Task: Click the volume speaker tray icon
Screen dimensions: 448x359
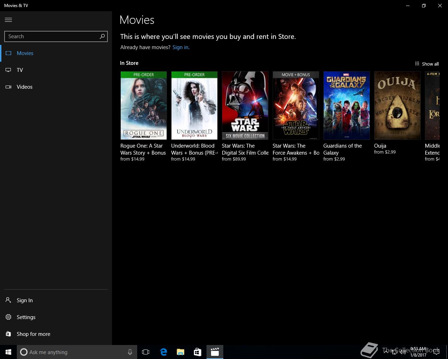Action: 403,352
